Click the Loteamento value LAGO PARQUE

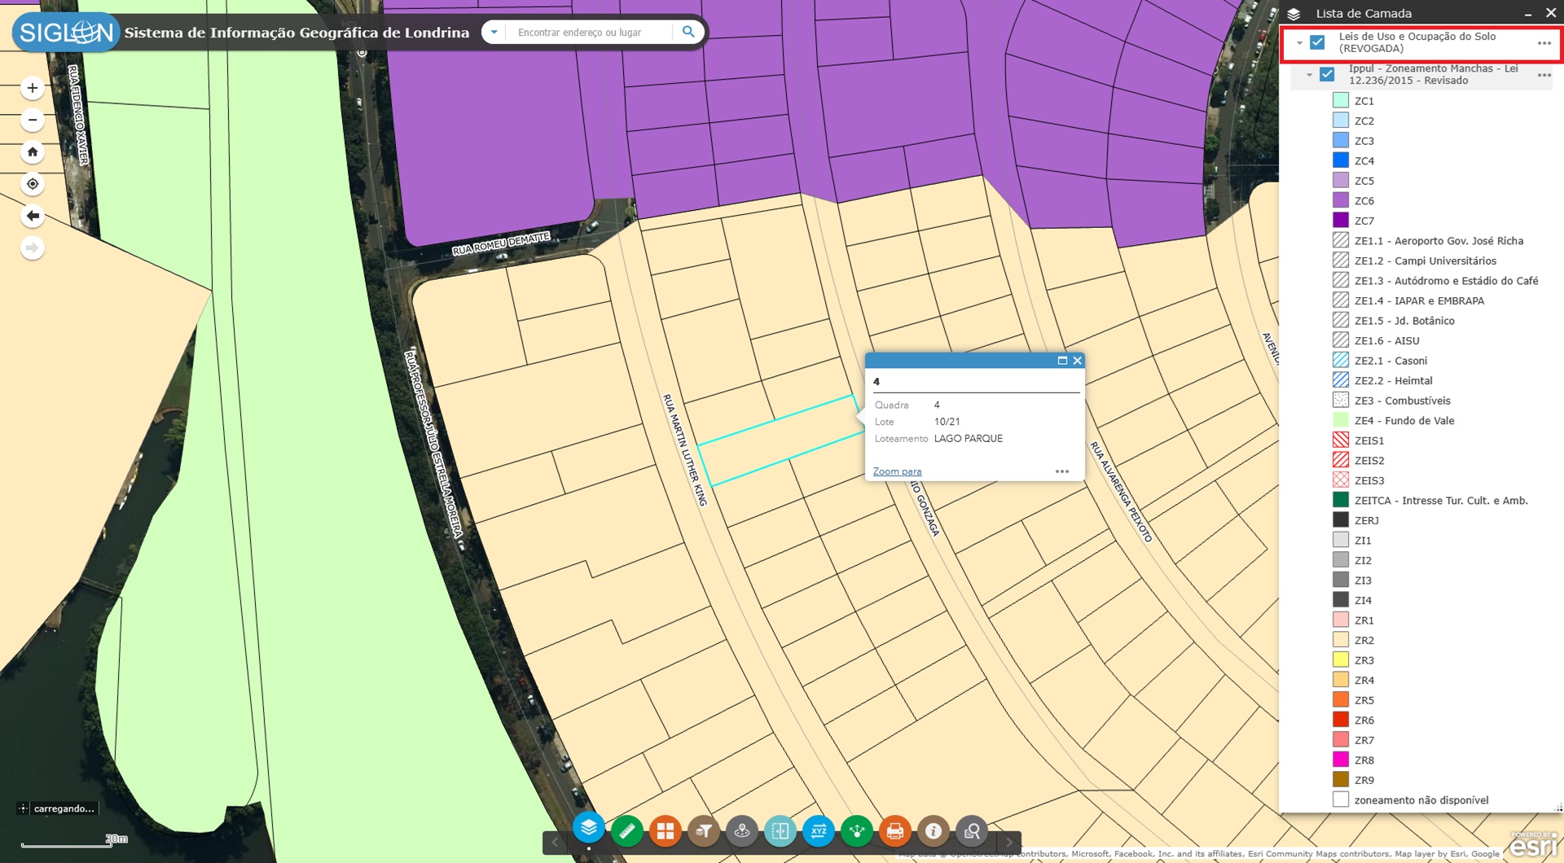(968, 438)
